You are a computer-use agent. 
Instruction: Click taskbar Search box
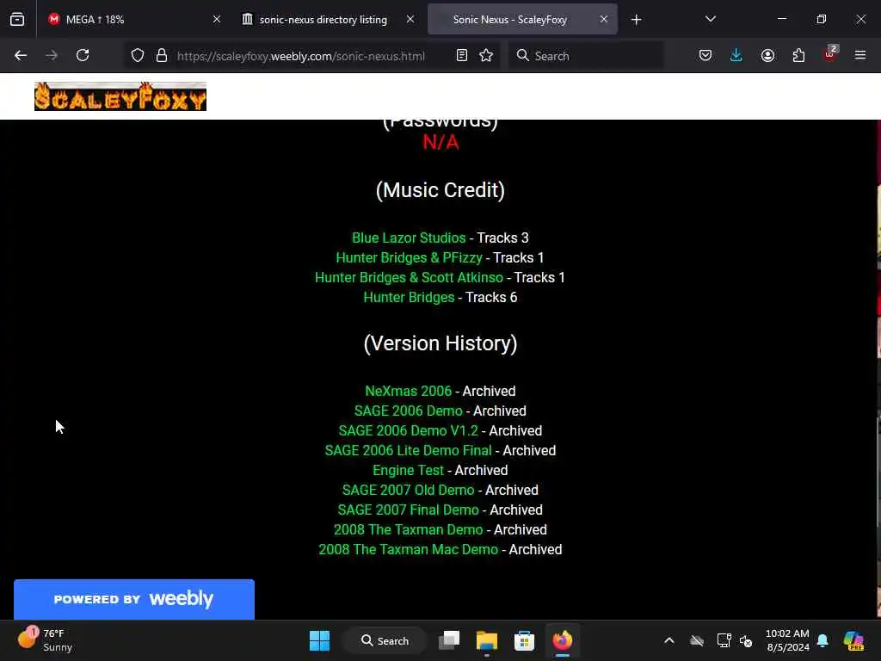pyautogui.click(x=385, y=640)
